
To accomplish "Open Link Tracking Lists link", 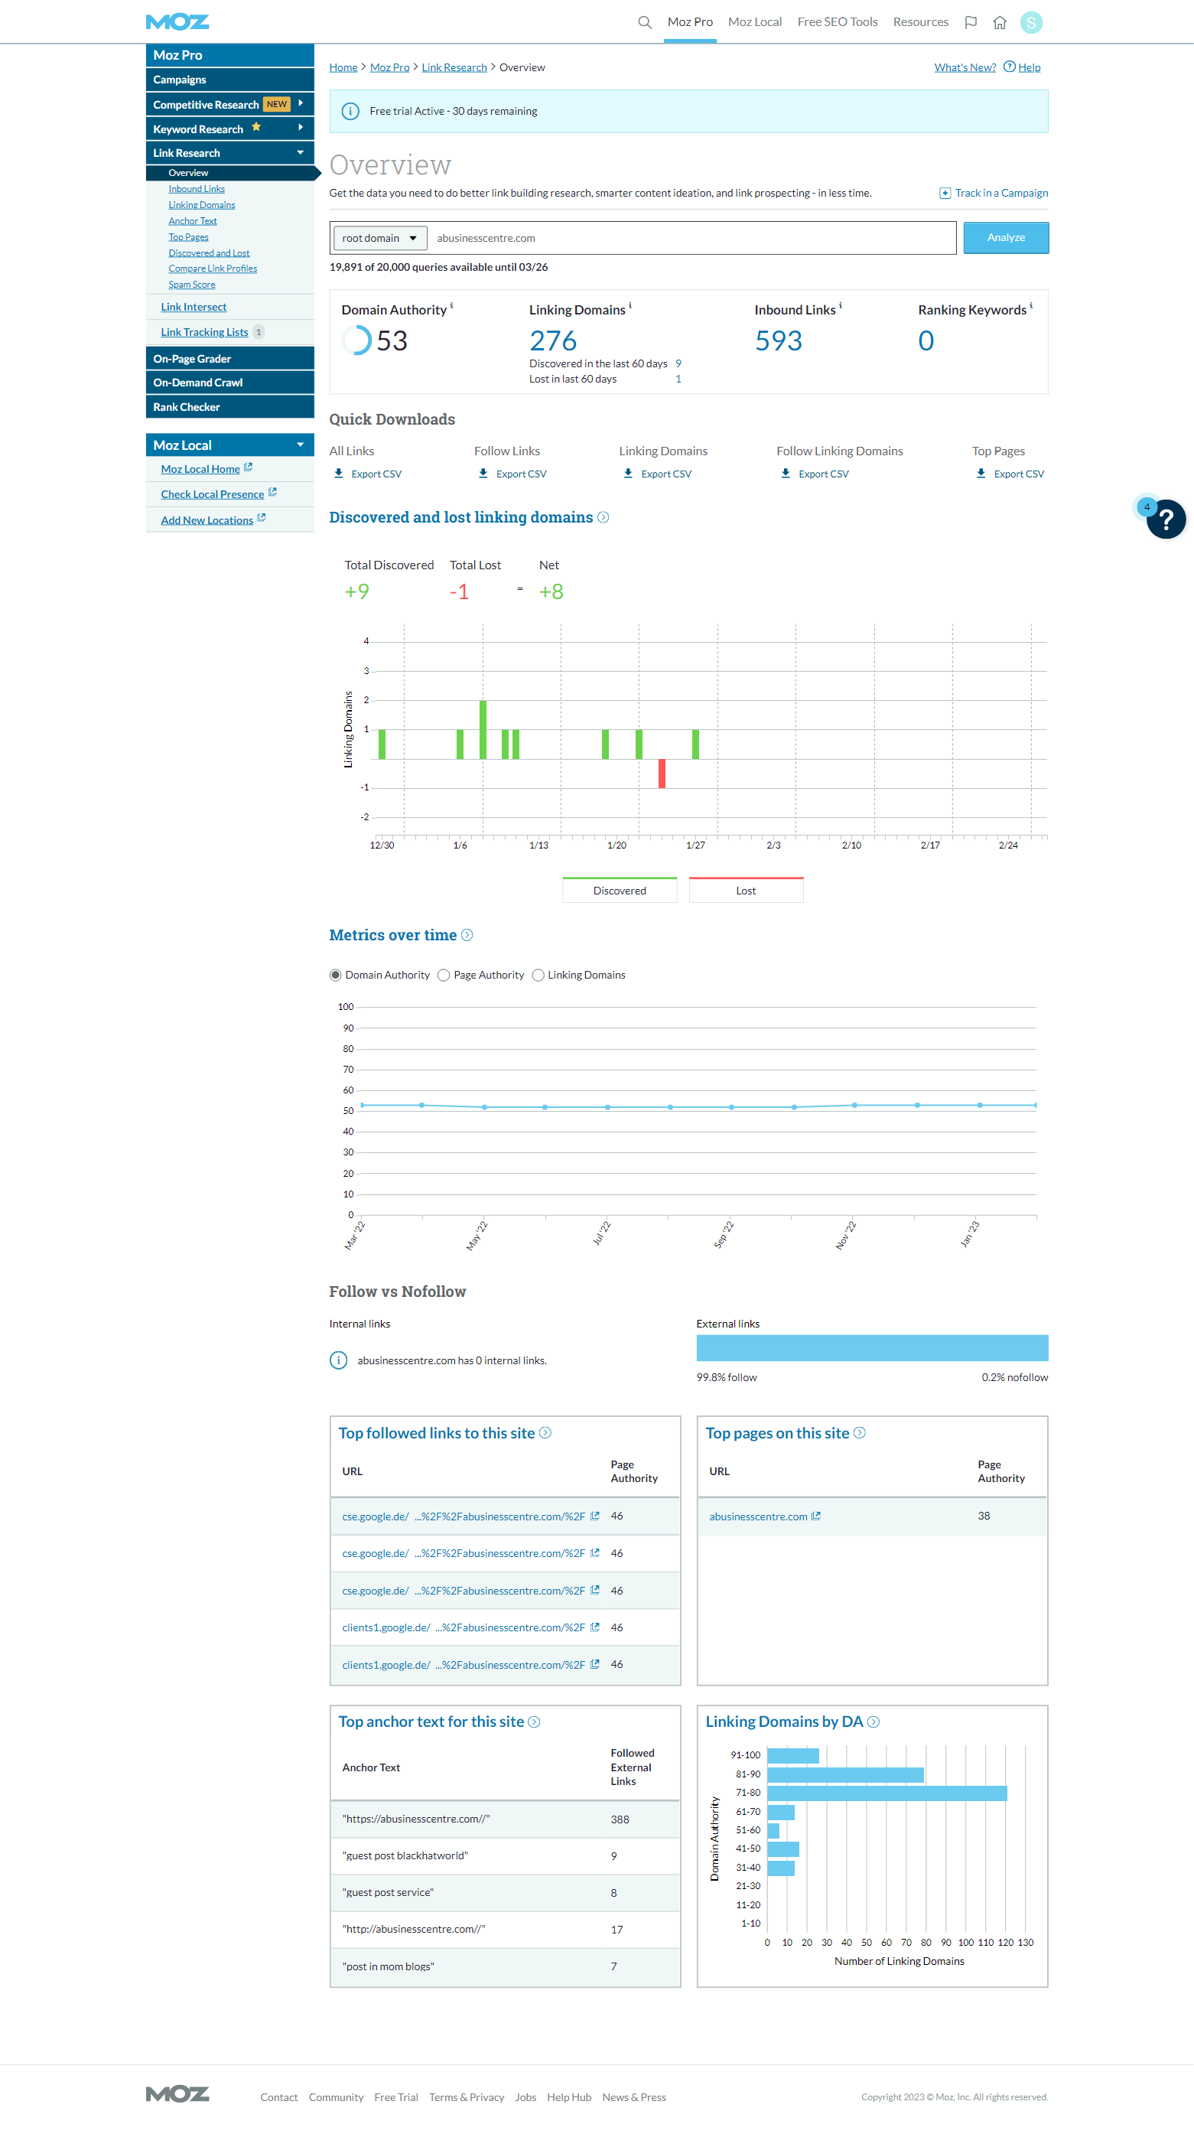I will (204, 332).
